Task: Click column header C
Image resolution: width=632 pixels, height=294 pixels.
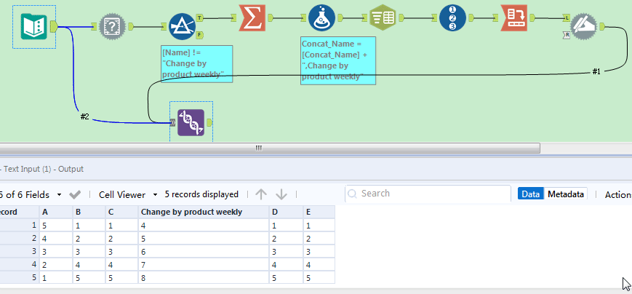Action: pos(121,212)
